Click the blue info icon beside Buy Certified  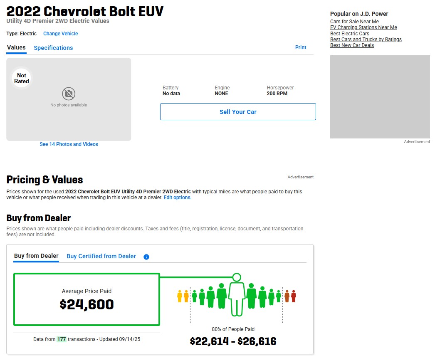146,257
